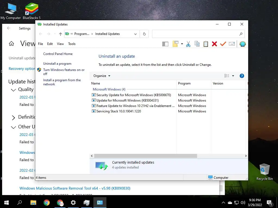Click the taskbar Search icon

coord(20,202)
